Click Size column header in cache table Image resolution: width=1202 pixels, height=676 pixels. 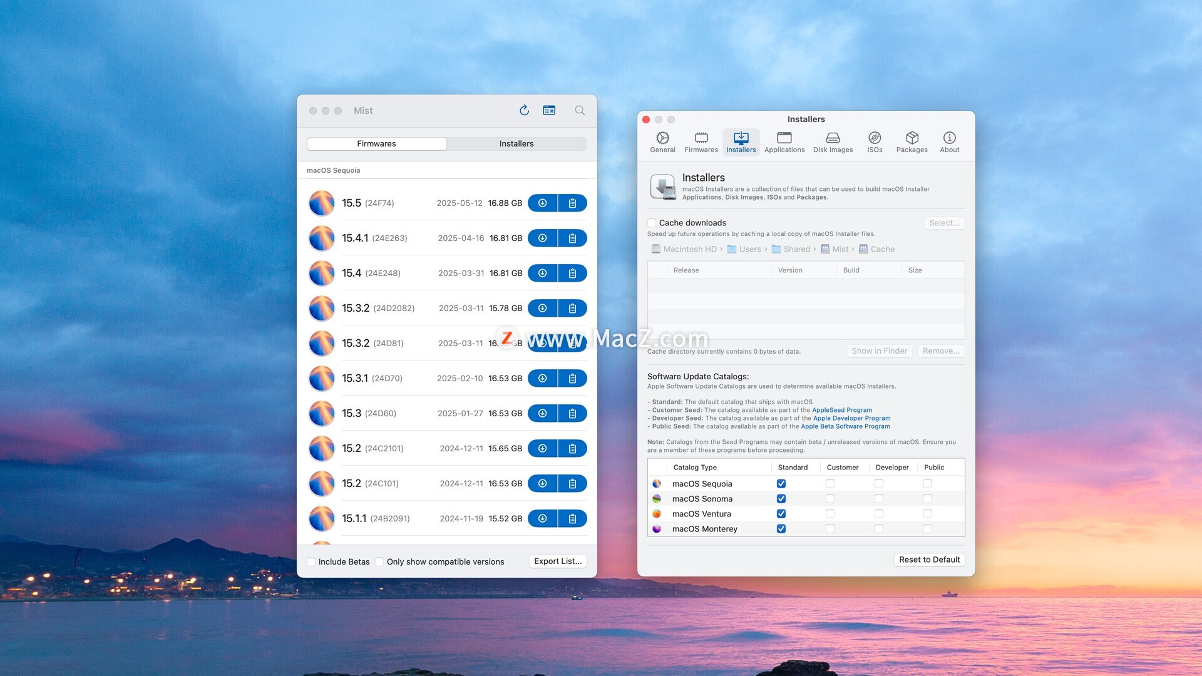click(x=915, y=270)
